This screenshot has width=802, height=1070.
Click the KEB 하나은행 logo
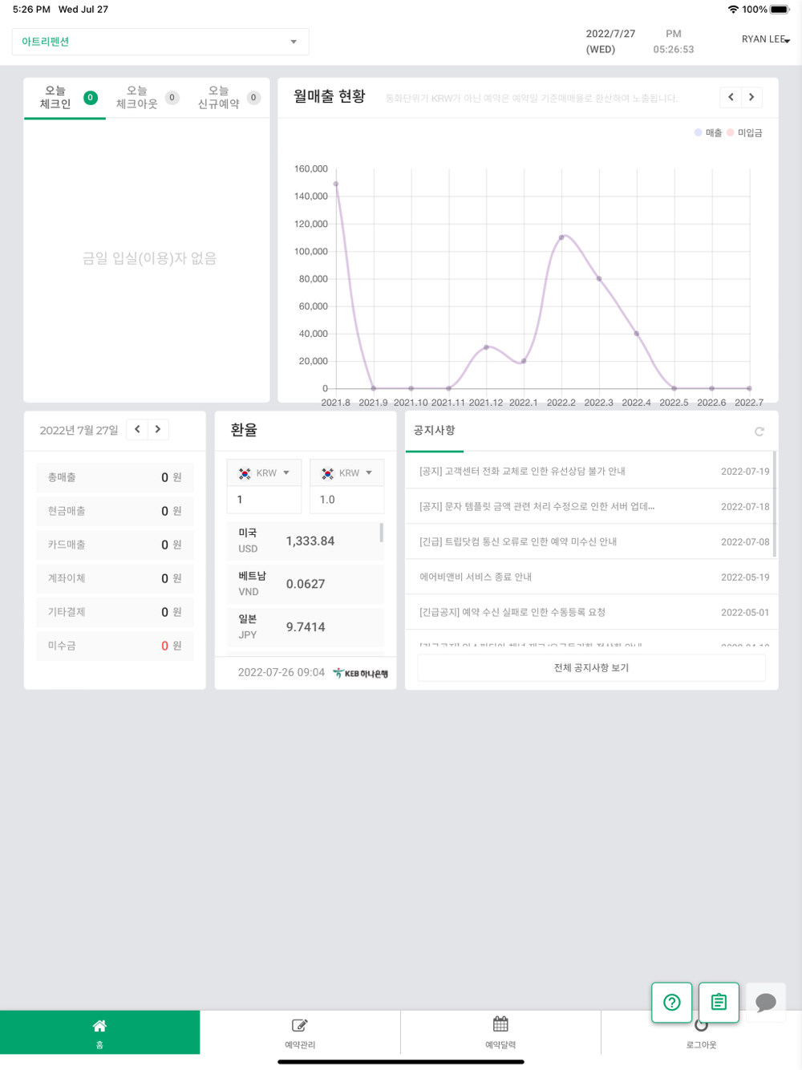pyautogui.click(x=361, y=673)
